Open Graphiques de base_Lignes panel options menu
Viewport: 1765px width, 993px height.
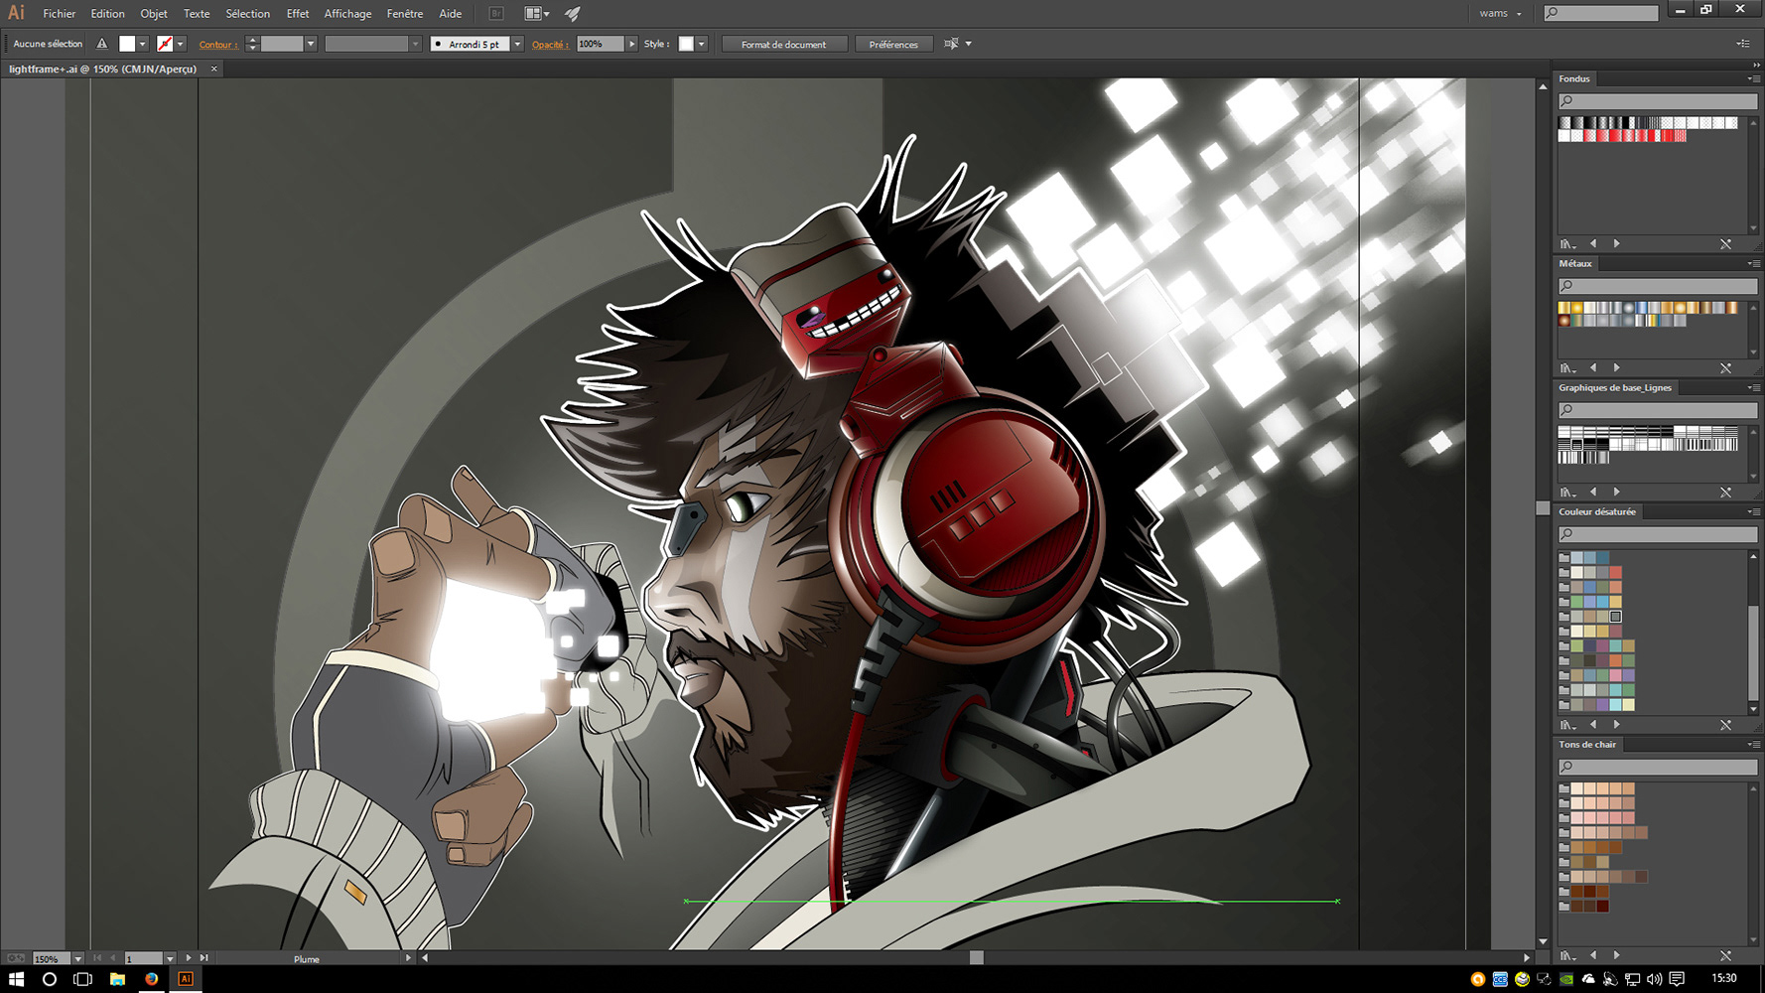coord(1752,387)
